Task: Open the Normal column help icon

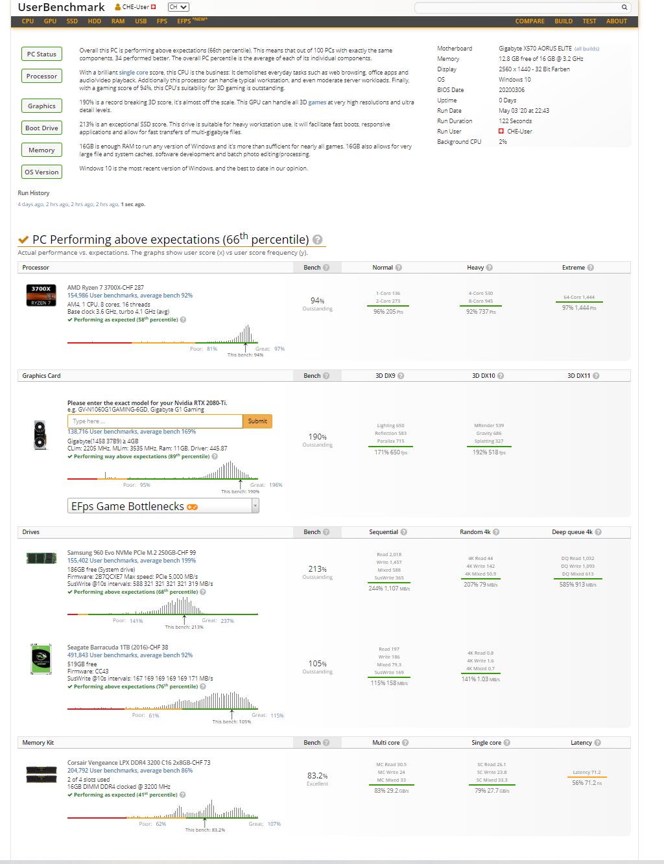Action: (399, 268)
